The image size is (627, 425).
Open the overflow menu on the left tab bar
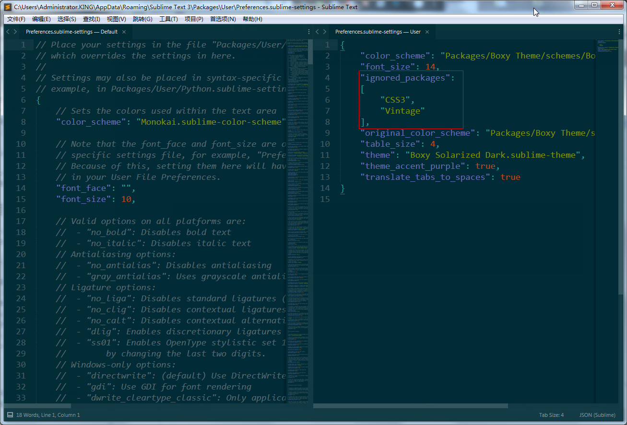coord(308,31)
